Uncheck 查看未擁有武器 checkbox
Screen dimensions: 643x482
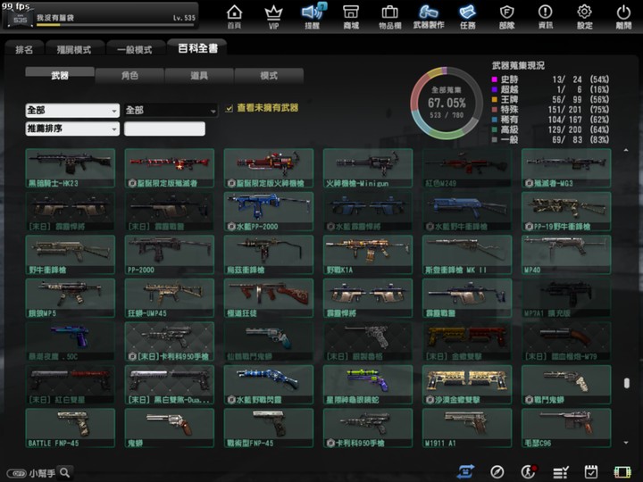(x=230, y=108)
